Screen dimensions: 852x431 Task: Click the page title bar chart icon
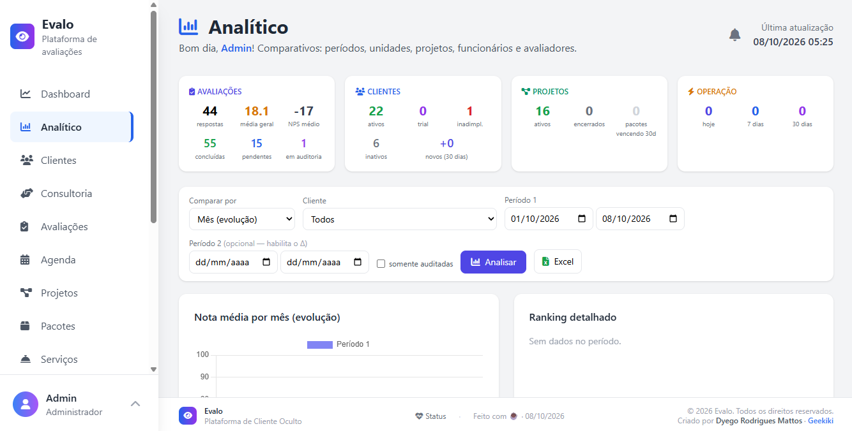(x=188, y=26)
